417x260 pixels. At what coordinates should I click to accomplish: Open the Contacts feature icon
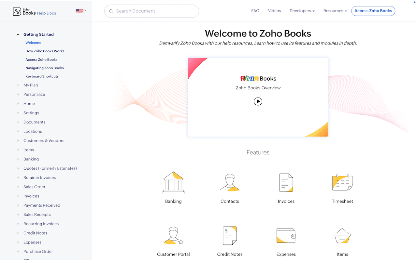click(230, 183)
